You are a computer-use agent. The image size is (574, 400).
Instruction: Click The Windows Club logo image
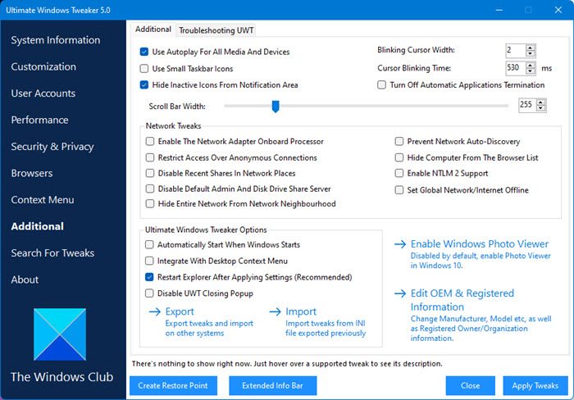point(60,334)
